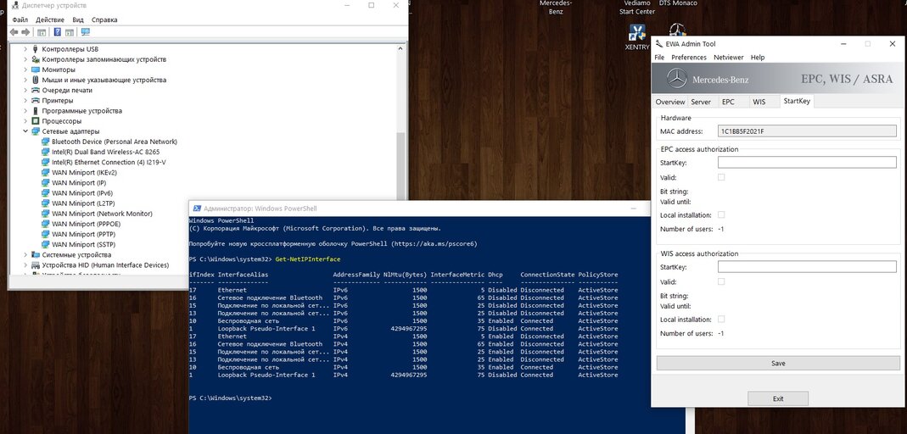Expand the Очереди печати node
The image size is (907, 434).
tap(25, 90)
